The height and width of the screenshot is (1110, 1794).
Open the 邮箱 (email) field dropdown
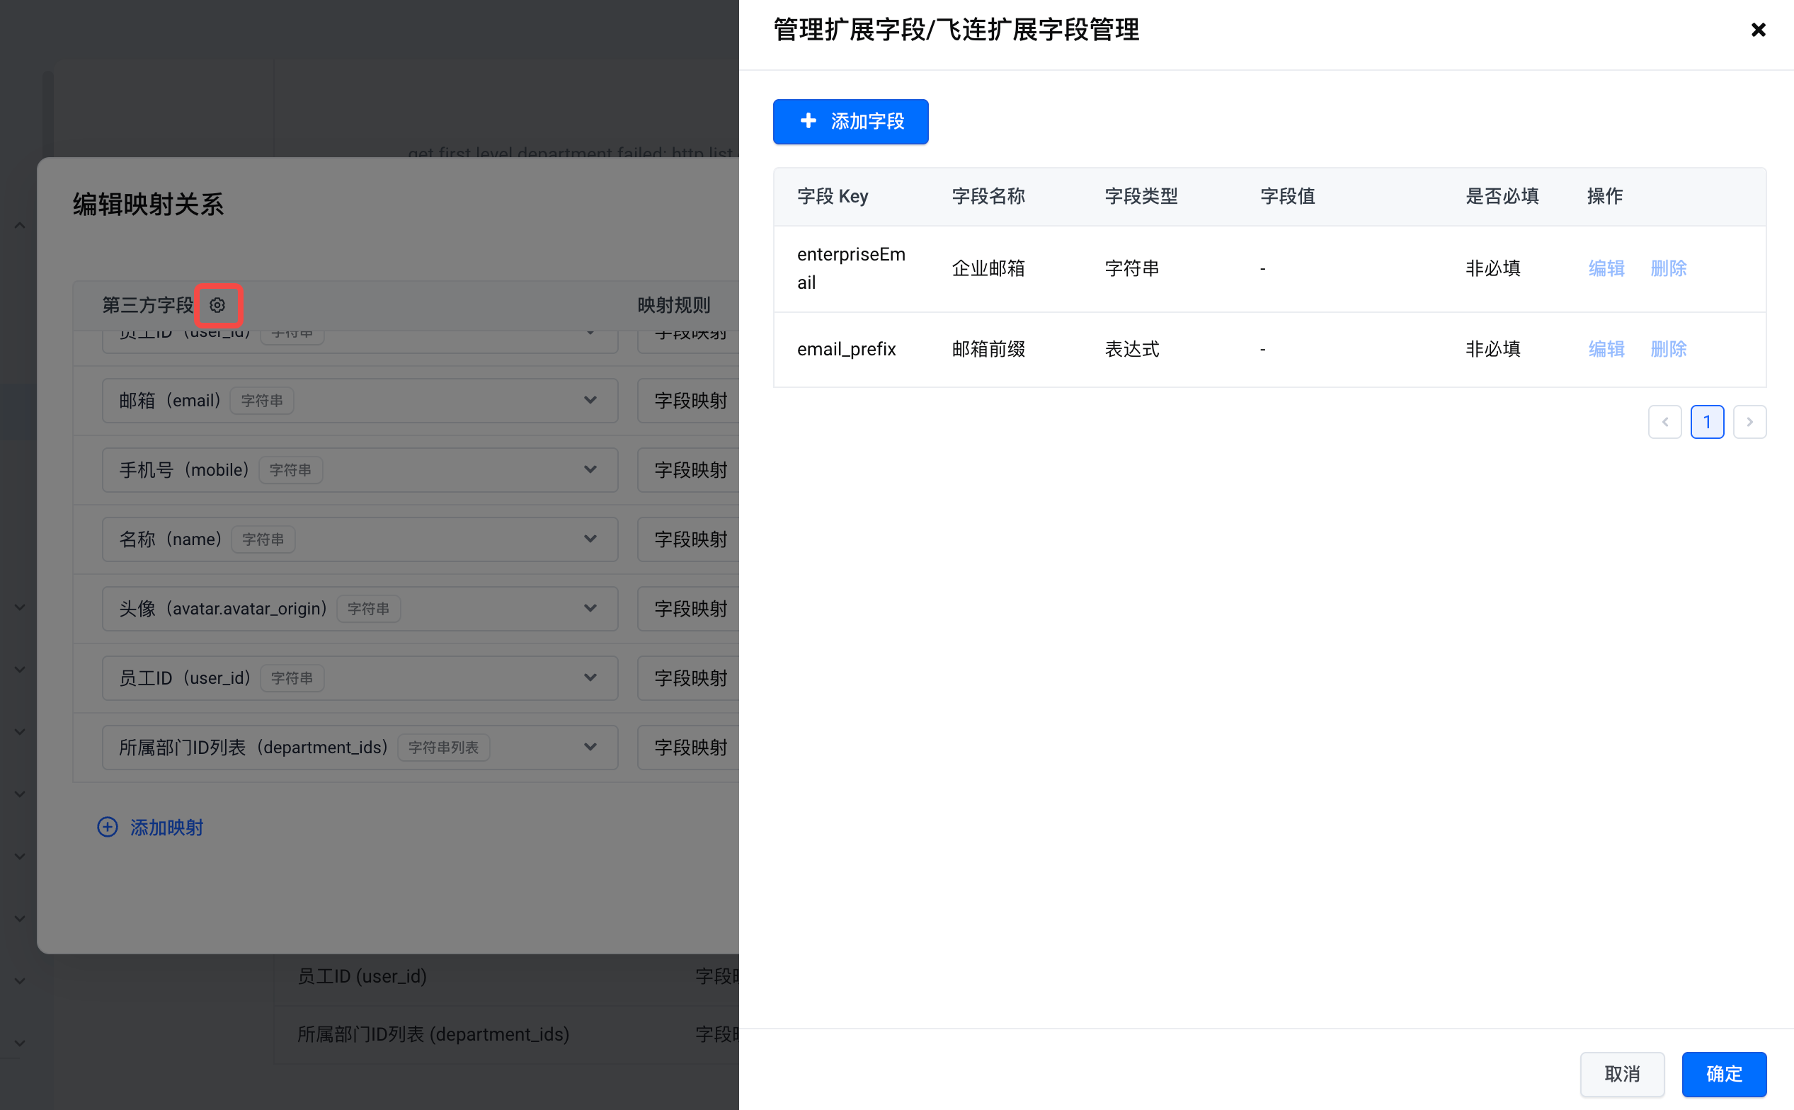coord(590,401)
